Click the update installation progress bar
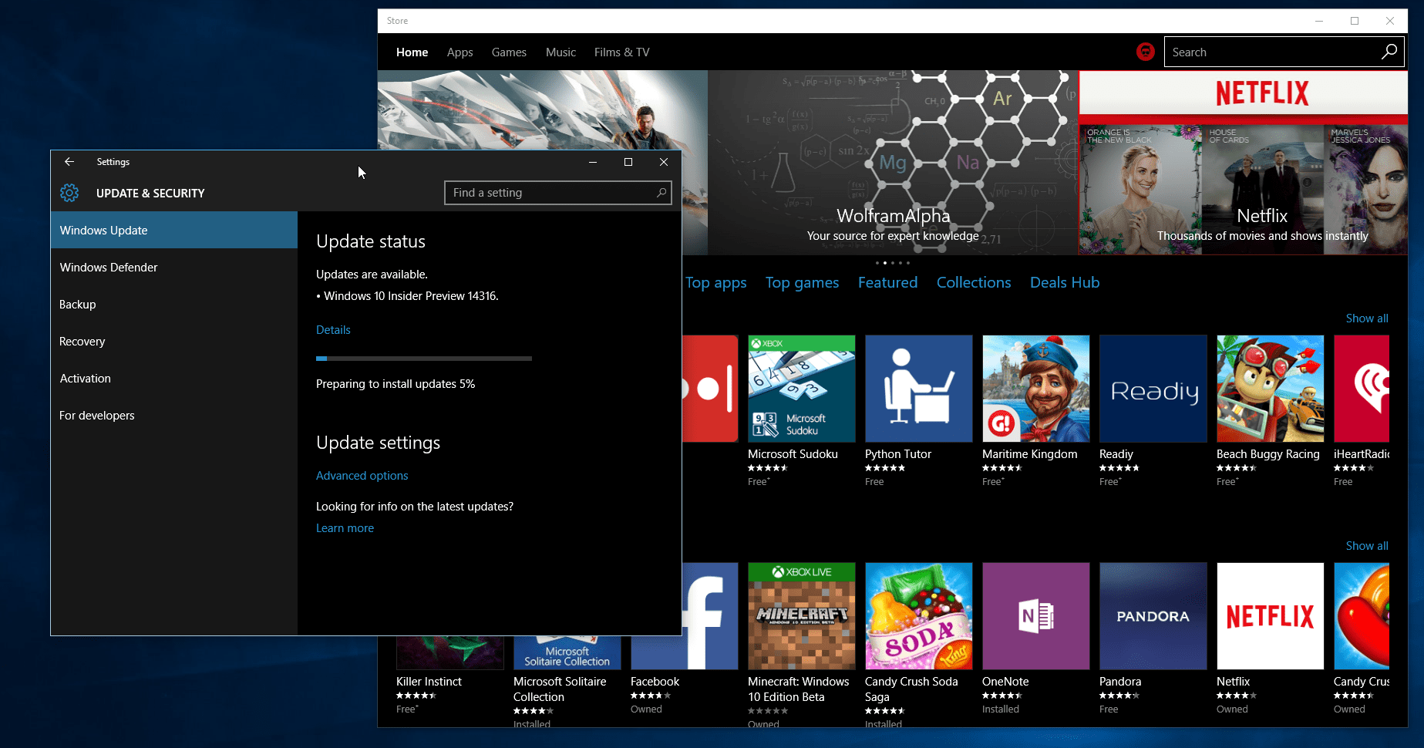The width and height of the screenshot is (1424, 748). pyautogui.click(x=423, y=358)
